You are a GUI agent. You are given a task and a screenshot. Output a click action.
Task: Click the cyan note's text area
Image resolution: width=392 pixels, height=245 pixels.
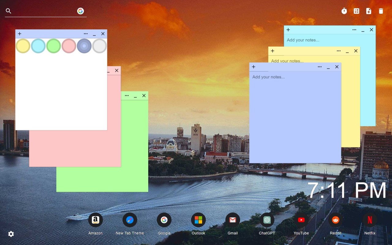(x=330, y=40)
